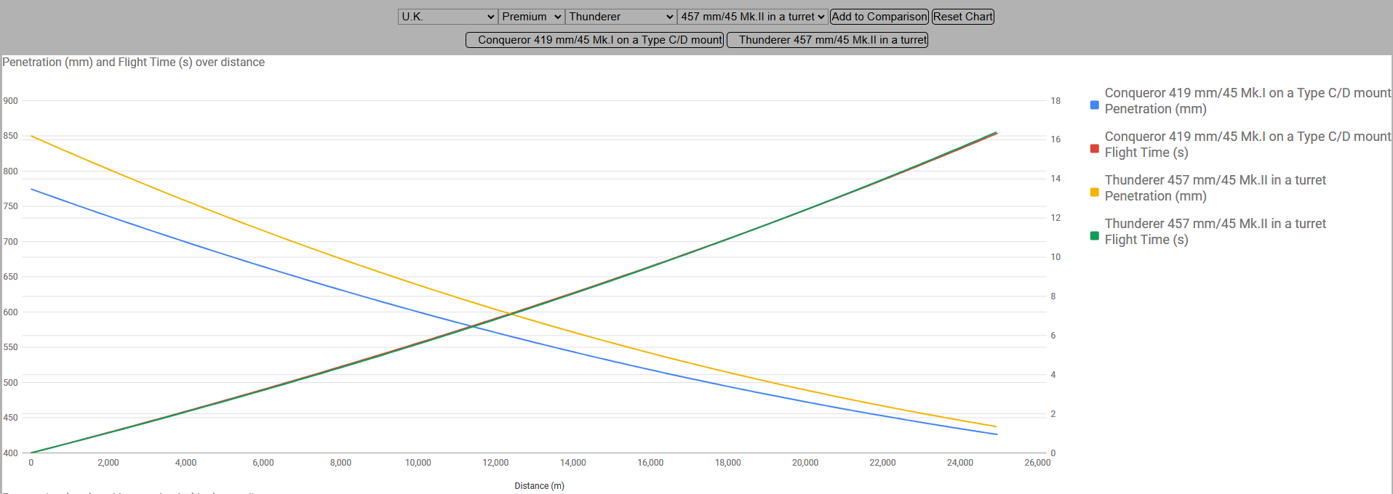
Task: Click the chart title Penetration and Flight Time
Action: (x=134, y=62)
